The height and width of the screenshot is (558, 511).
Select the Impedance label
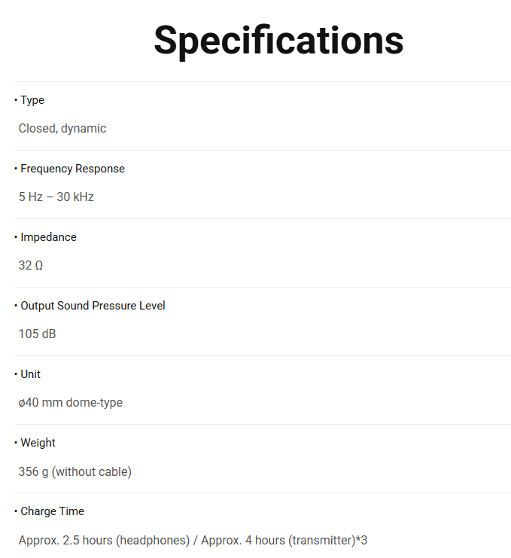coord(48,237)
